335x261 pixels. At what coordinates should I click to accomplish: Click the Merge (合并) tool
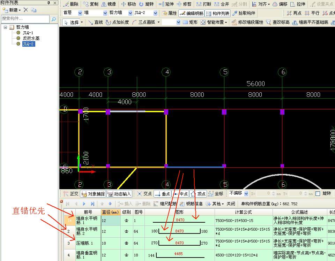[222, 4]
